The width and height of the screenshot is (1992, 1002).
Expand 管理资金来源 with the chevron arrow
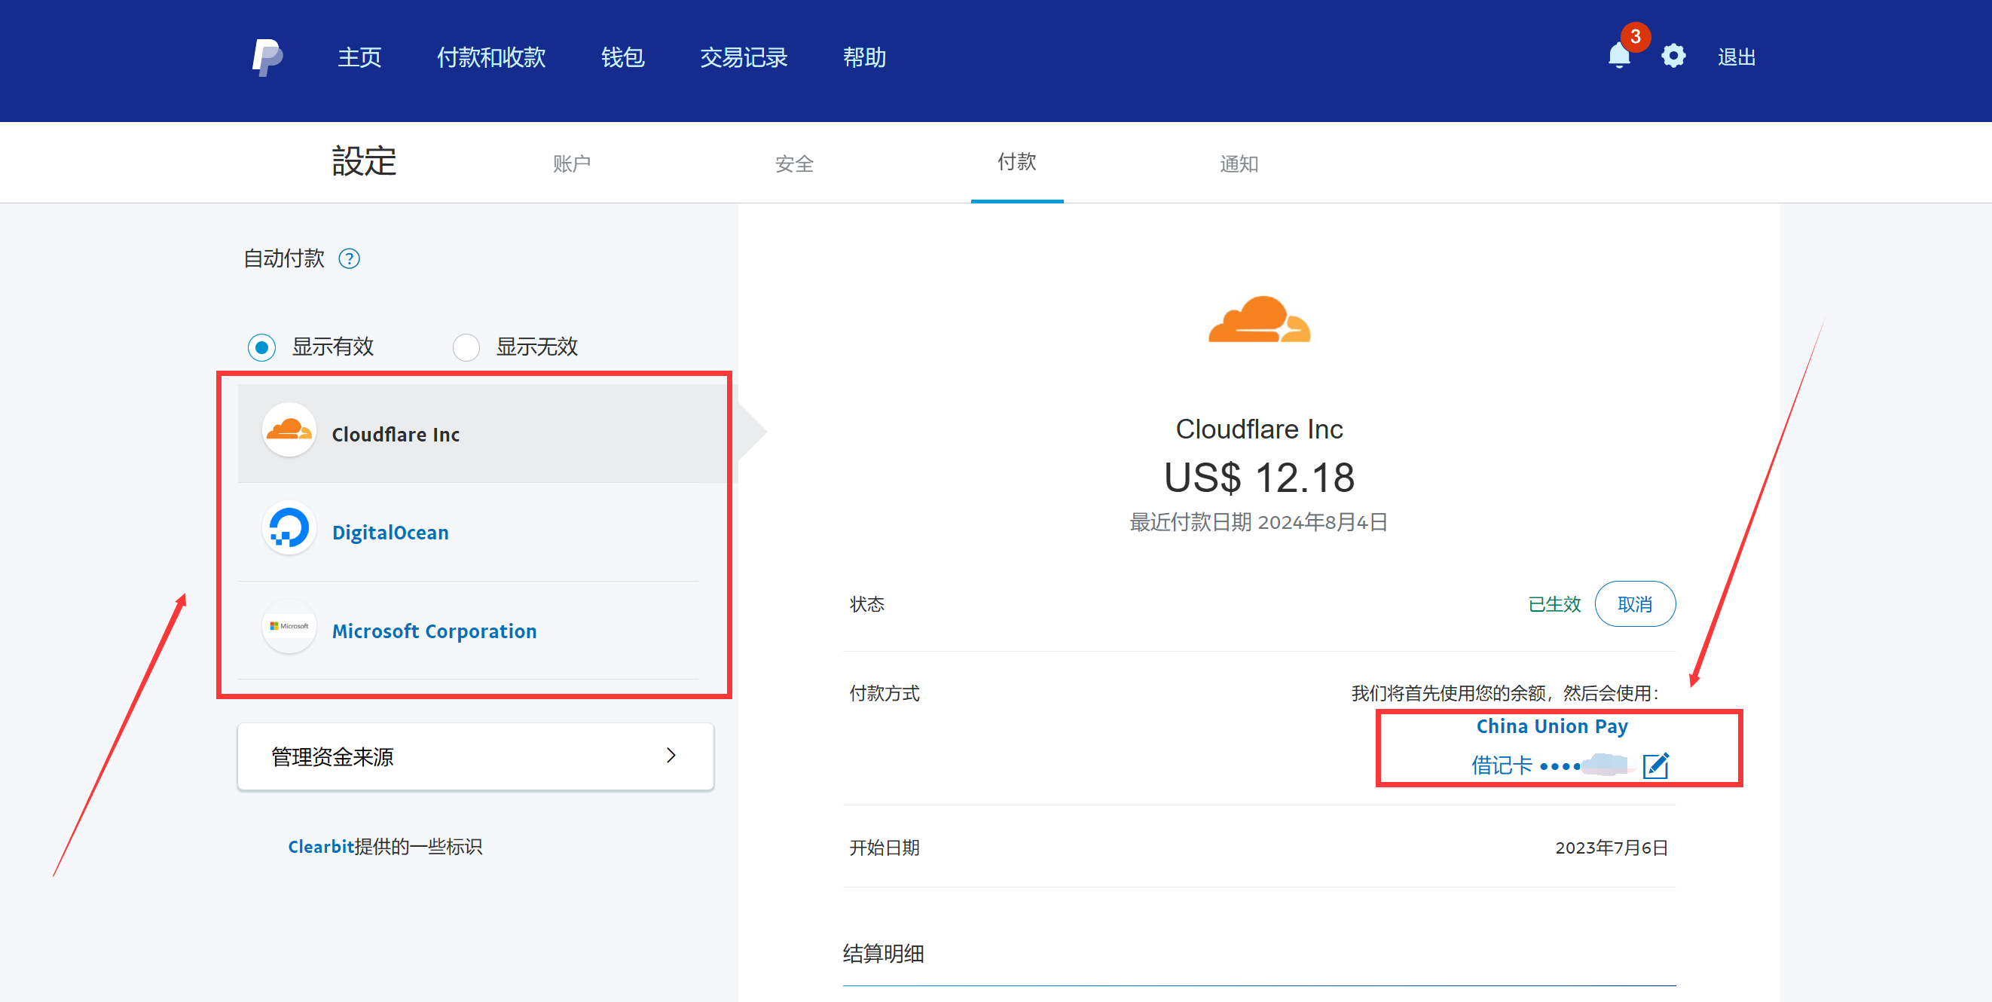pos(671,756)
